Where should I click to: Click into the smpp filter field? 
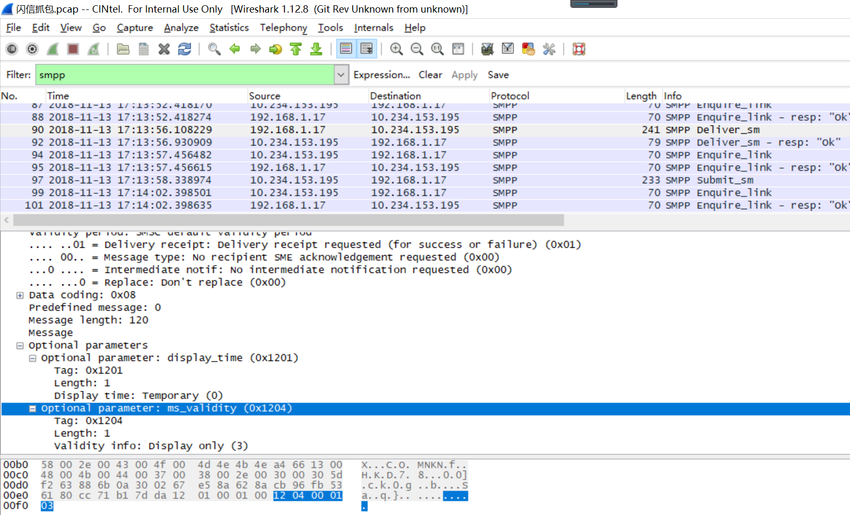click(x=184, y=75)
